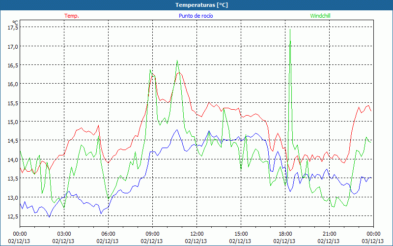
Task: Click the green Windchill legend label
Action: point(320,16)
